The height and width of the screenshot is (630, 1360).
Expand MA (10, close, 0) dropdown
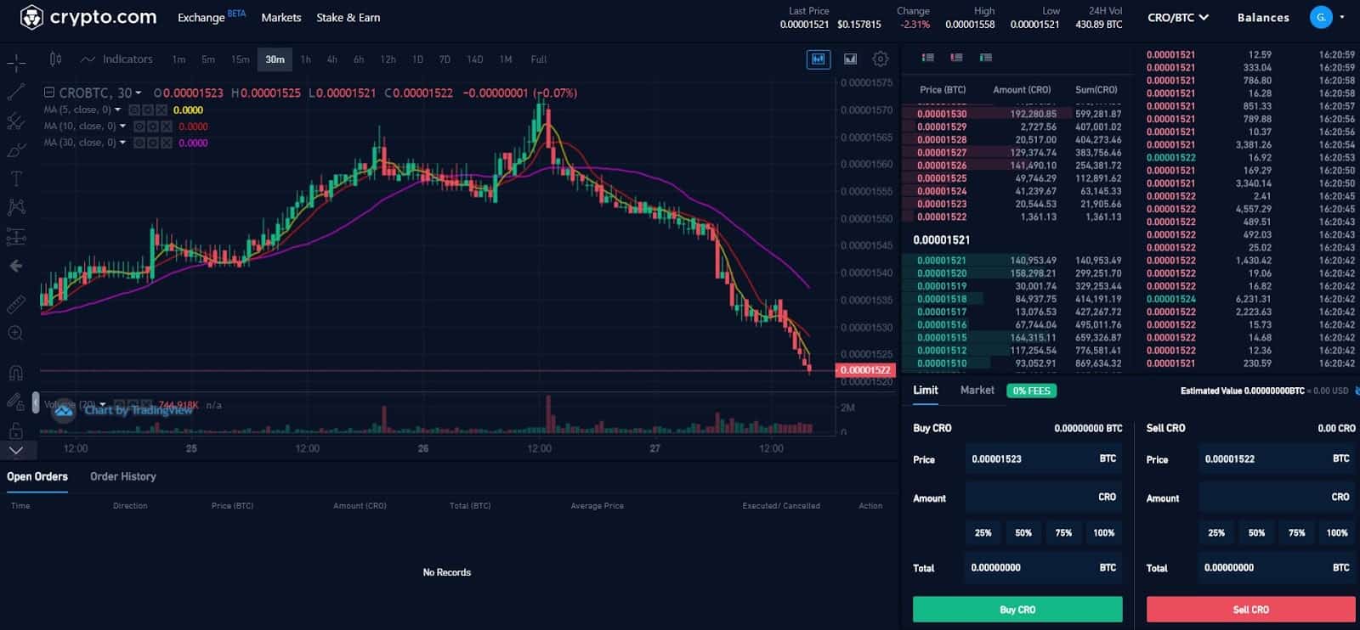(122, 126)
